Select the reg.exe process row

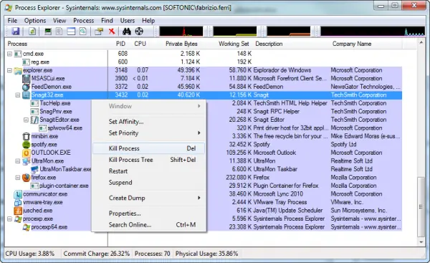(204, 62)
